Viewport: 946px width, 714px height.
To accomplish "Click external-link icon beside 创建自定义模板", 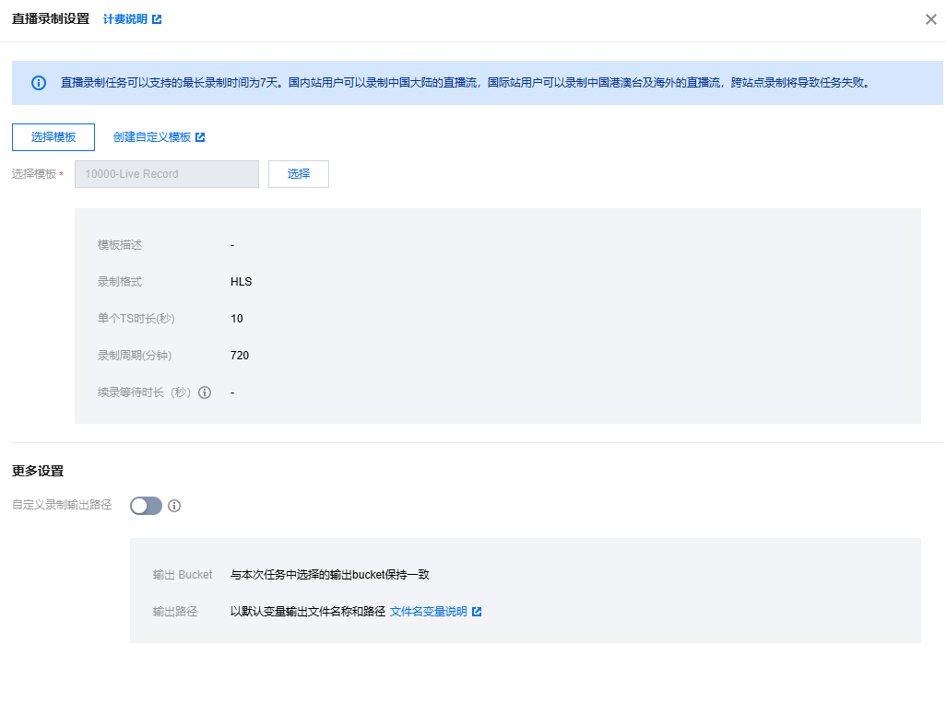I will click(x=200, y=137).
